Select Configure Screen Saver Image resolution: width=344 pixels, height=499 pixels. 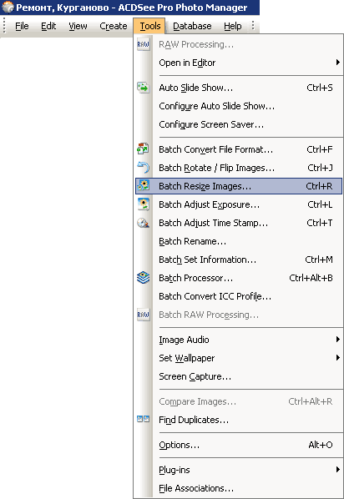coord(239,124)
